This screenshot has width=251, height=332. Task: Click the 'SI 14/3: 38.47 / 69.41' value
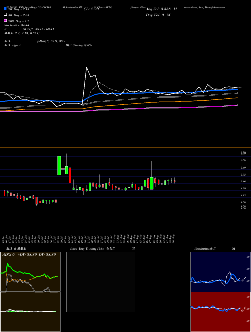click(39, 29)
